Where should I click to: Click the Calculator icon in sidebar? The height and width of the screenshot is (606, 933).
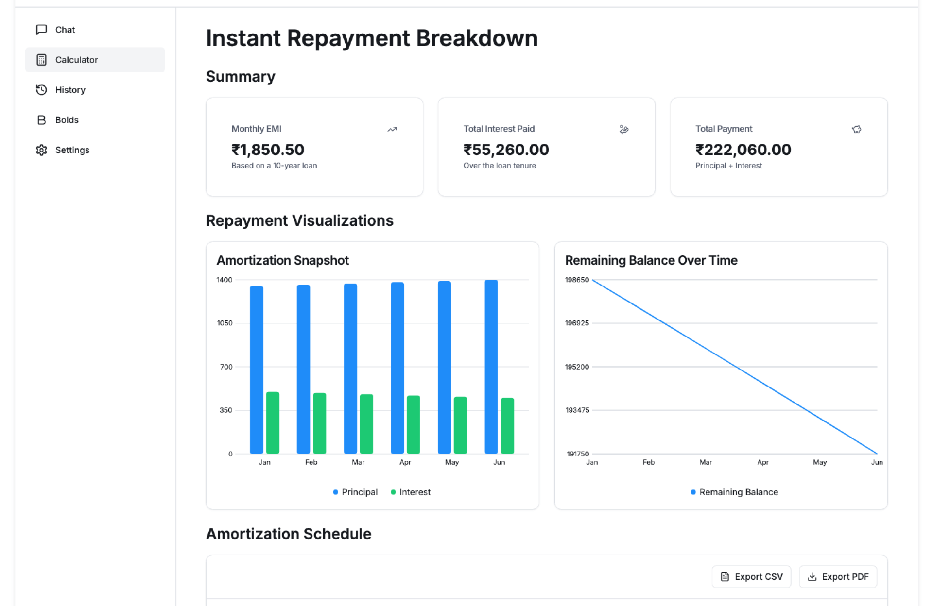click(41, 60)
